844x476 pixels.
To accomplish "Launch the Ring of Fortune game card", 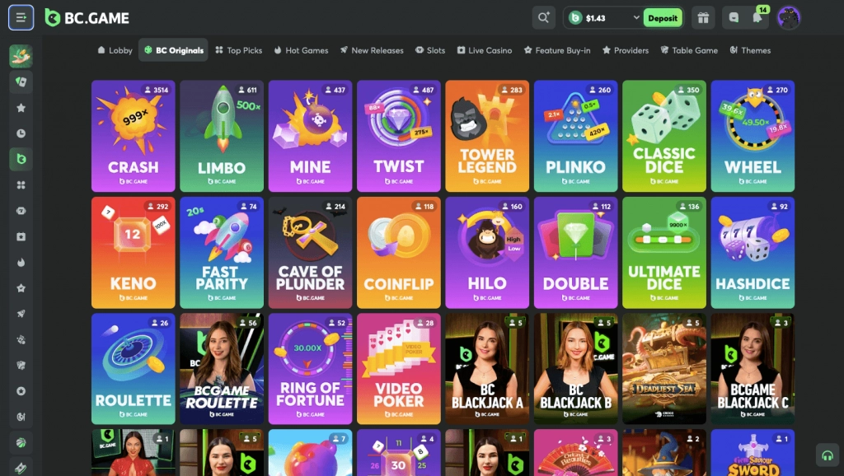I will 311,369.
